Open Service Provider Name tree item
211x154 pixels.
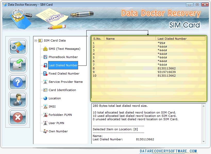click(66, 82)
